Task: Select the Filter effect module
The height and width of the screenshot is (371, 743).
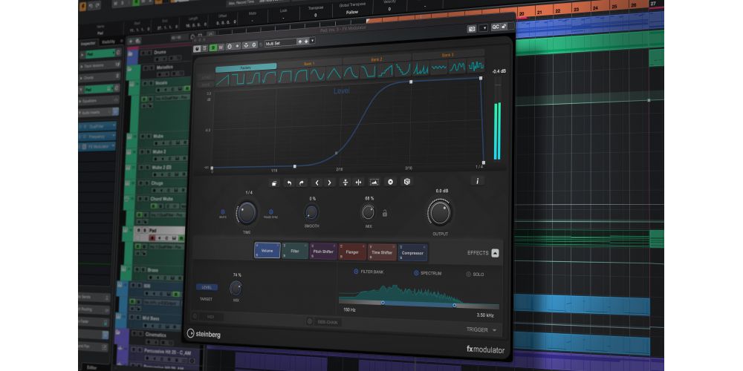Action: [x=295, y=252]
